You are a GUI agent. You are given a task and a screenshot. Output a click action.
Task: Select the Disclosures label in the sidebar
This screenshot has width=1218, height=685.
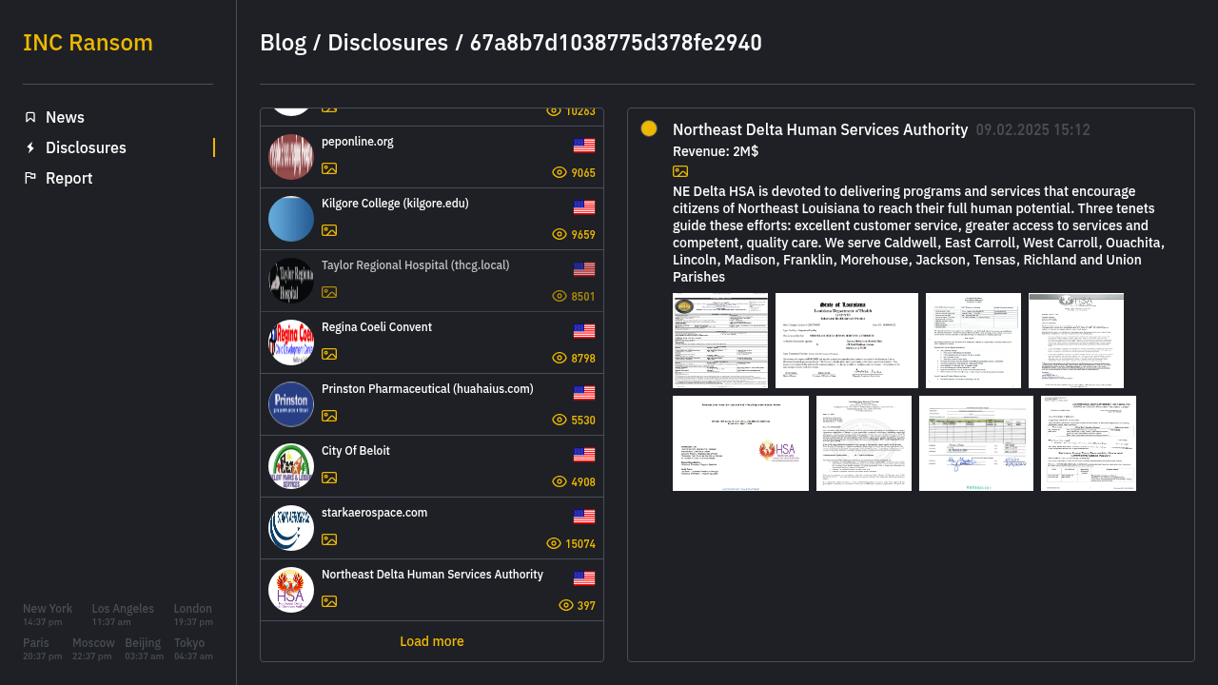pyautogui.click(x=86, y=147)
